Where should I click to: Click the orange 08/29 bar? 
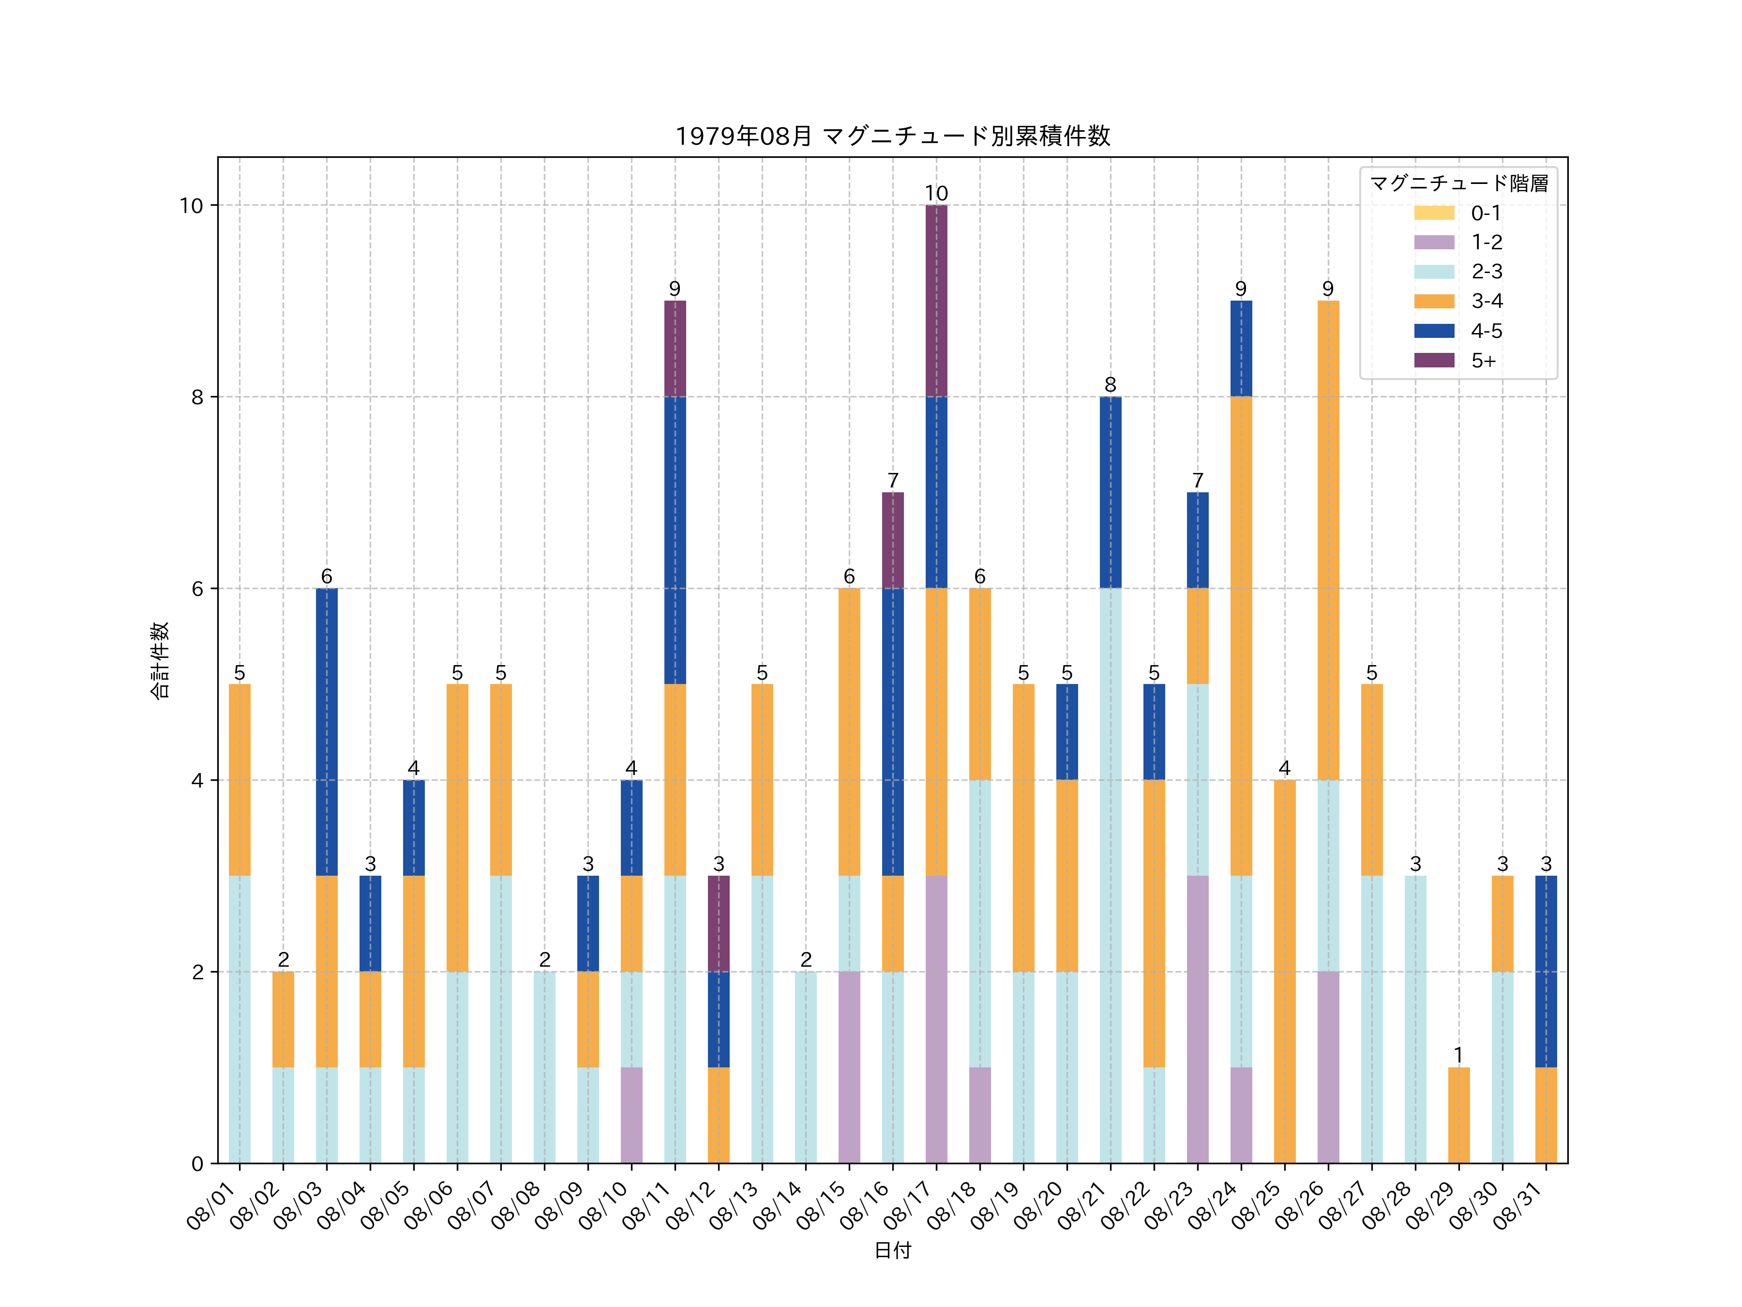coord(1458,1115)
